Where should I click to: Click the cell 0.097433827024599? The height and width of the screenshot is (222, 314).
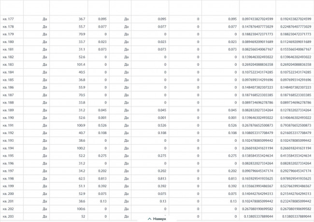[257, 19]
